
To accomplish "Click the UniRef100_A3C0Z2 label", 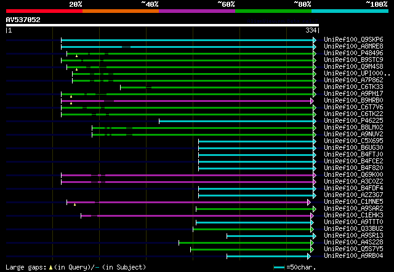I will point(353,182).
